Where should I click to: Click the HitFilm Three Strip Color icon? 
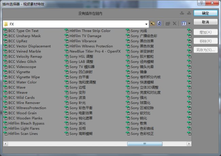coord(67,31)
